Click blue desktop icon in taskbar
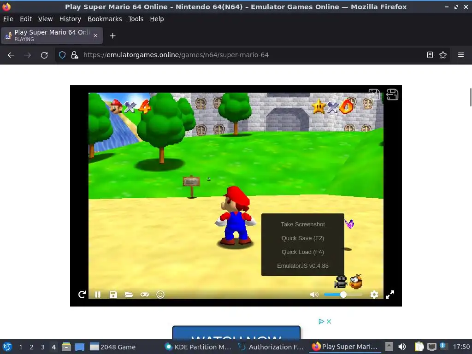Image resolution: width=472 pixels, height=354 pixels. [80, 347]
